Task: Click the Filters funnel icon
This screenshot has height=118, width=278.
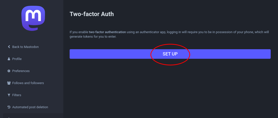Action: [9, 95]
